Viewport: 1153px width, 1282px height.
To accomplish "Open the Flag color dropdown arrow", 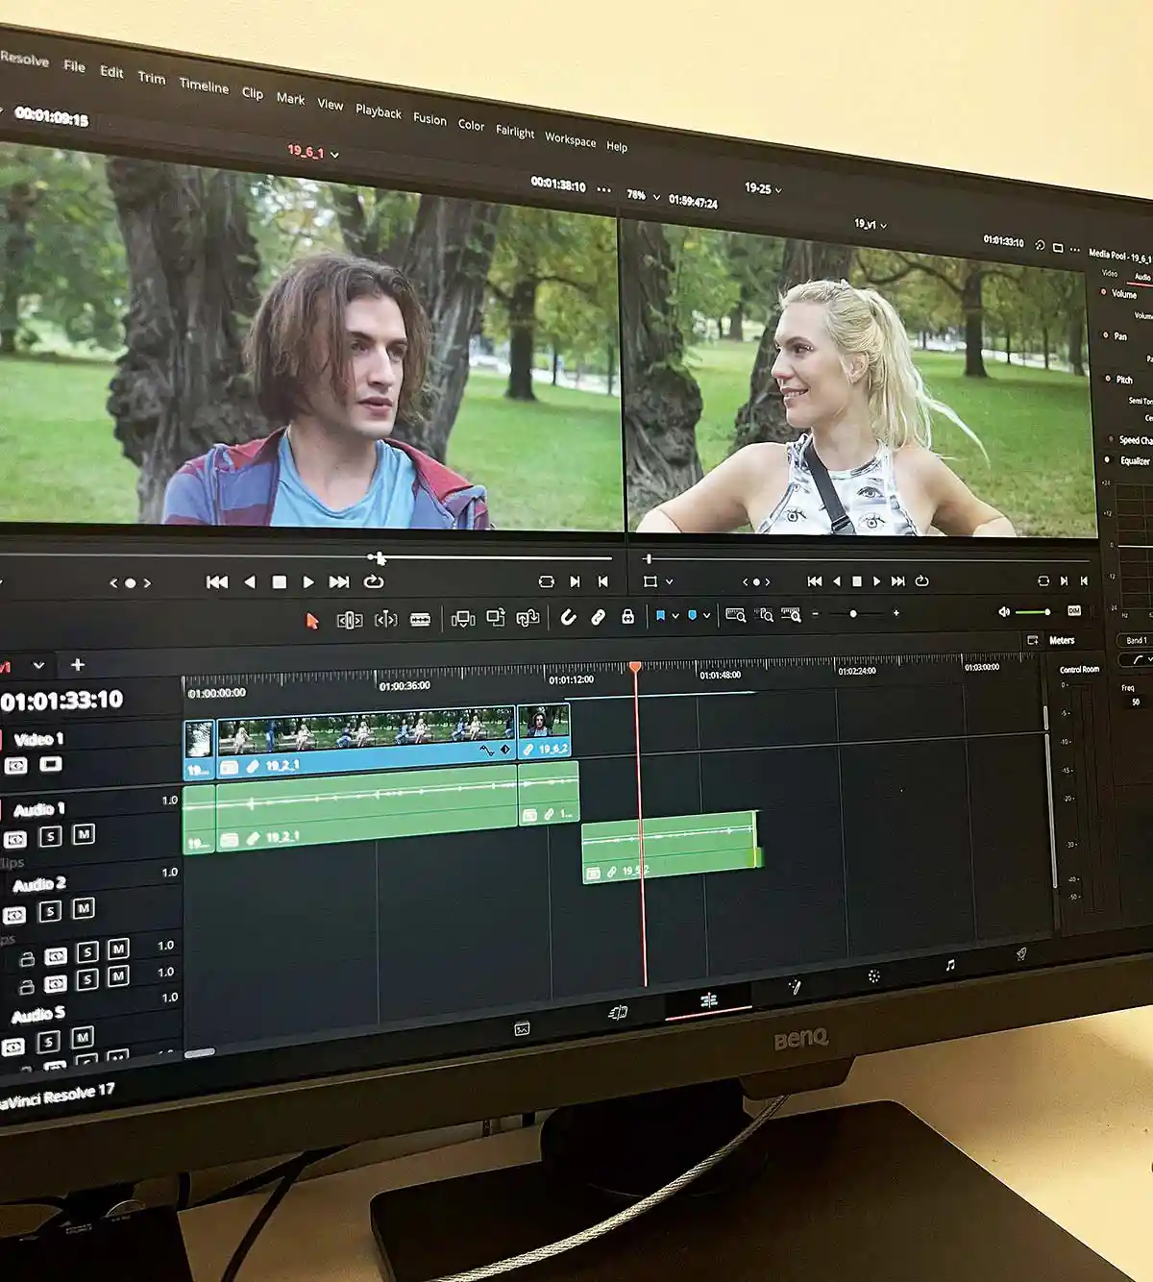I will (x=675, y=616).
